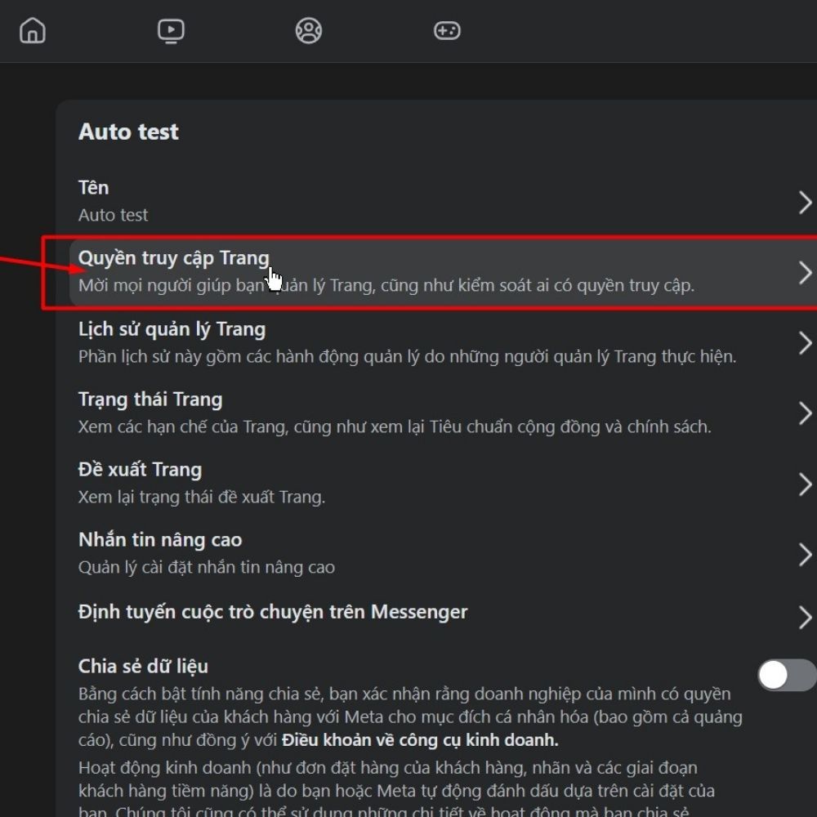The image size is (817, 817).
Task: Click chevron beside Lịch sử quản lý Trang
Action: coord(805,343)
